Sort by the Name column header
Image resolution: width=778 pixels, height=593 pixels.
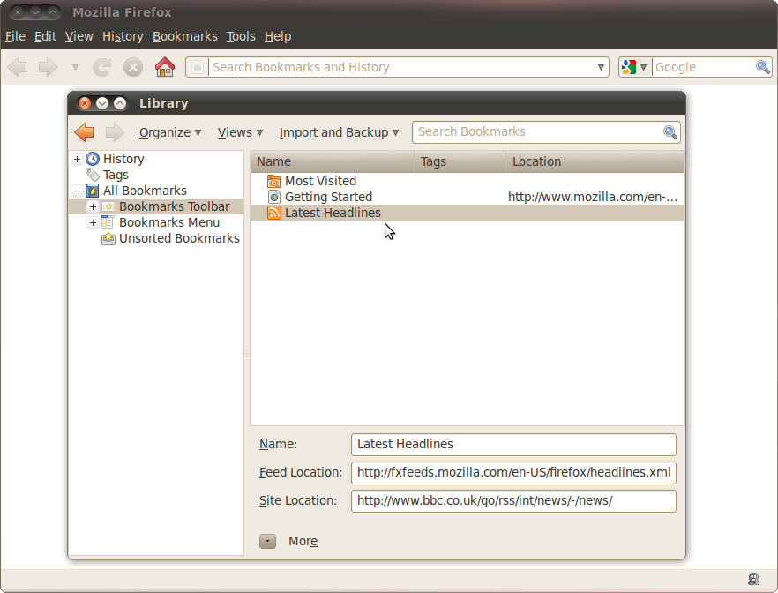[333, 161]
